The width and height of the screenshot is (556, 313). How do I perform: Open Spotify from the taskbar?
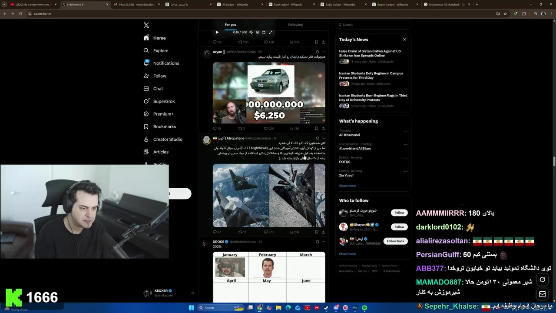pos(364,308)
